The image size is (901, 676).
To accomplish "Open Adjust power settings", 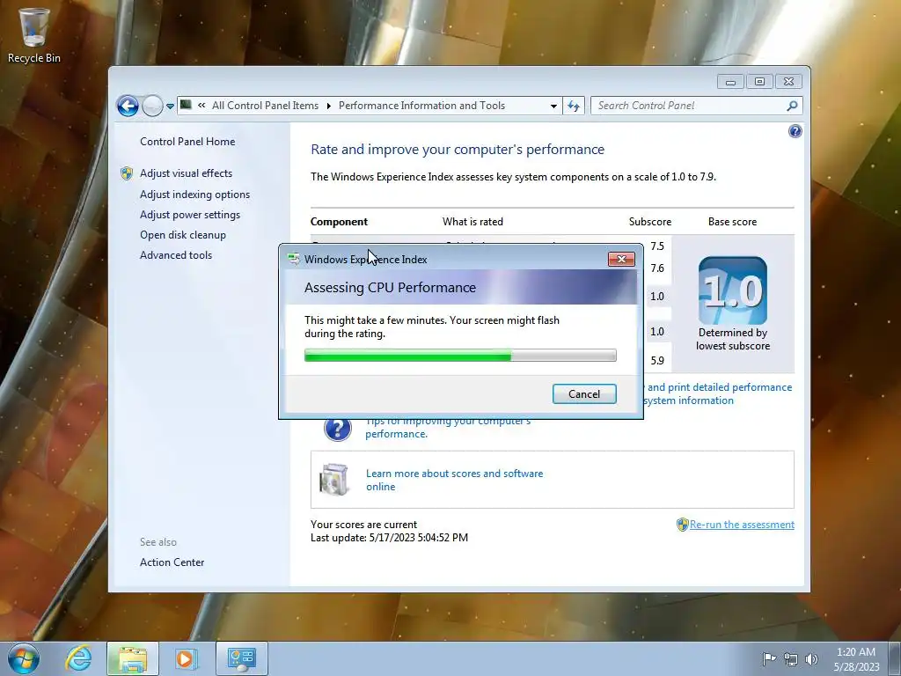I will coord(190,215).
